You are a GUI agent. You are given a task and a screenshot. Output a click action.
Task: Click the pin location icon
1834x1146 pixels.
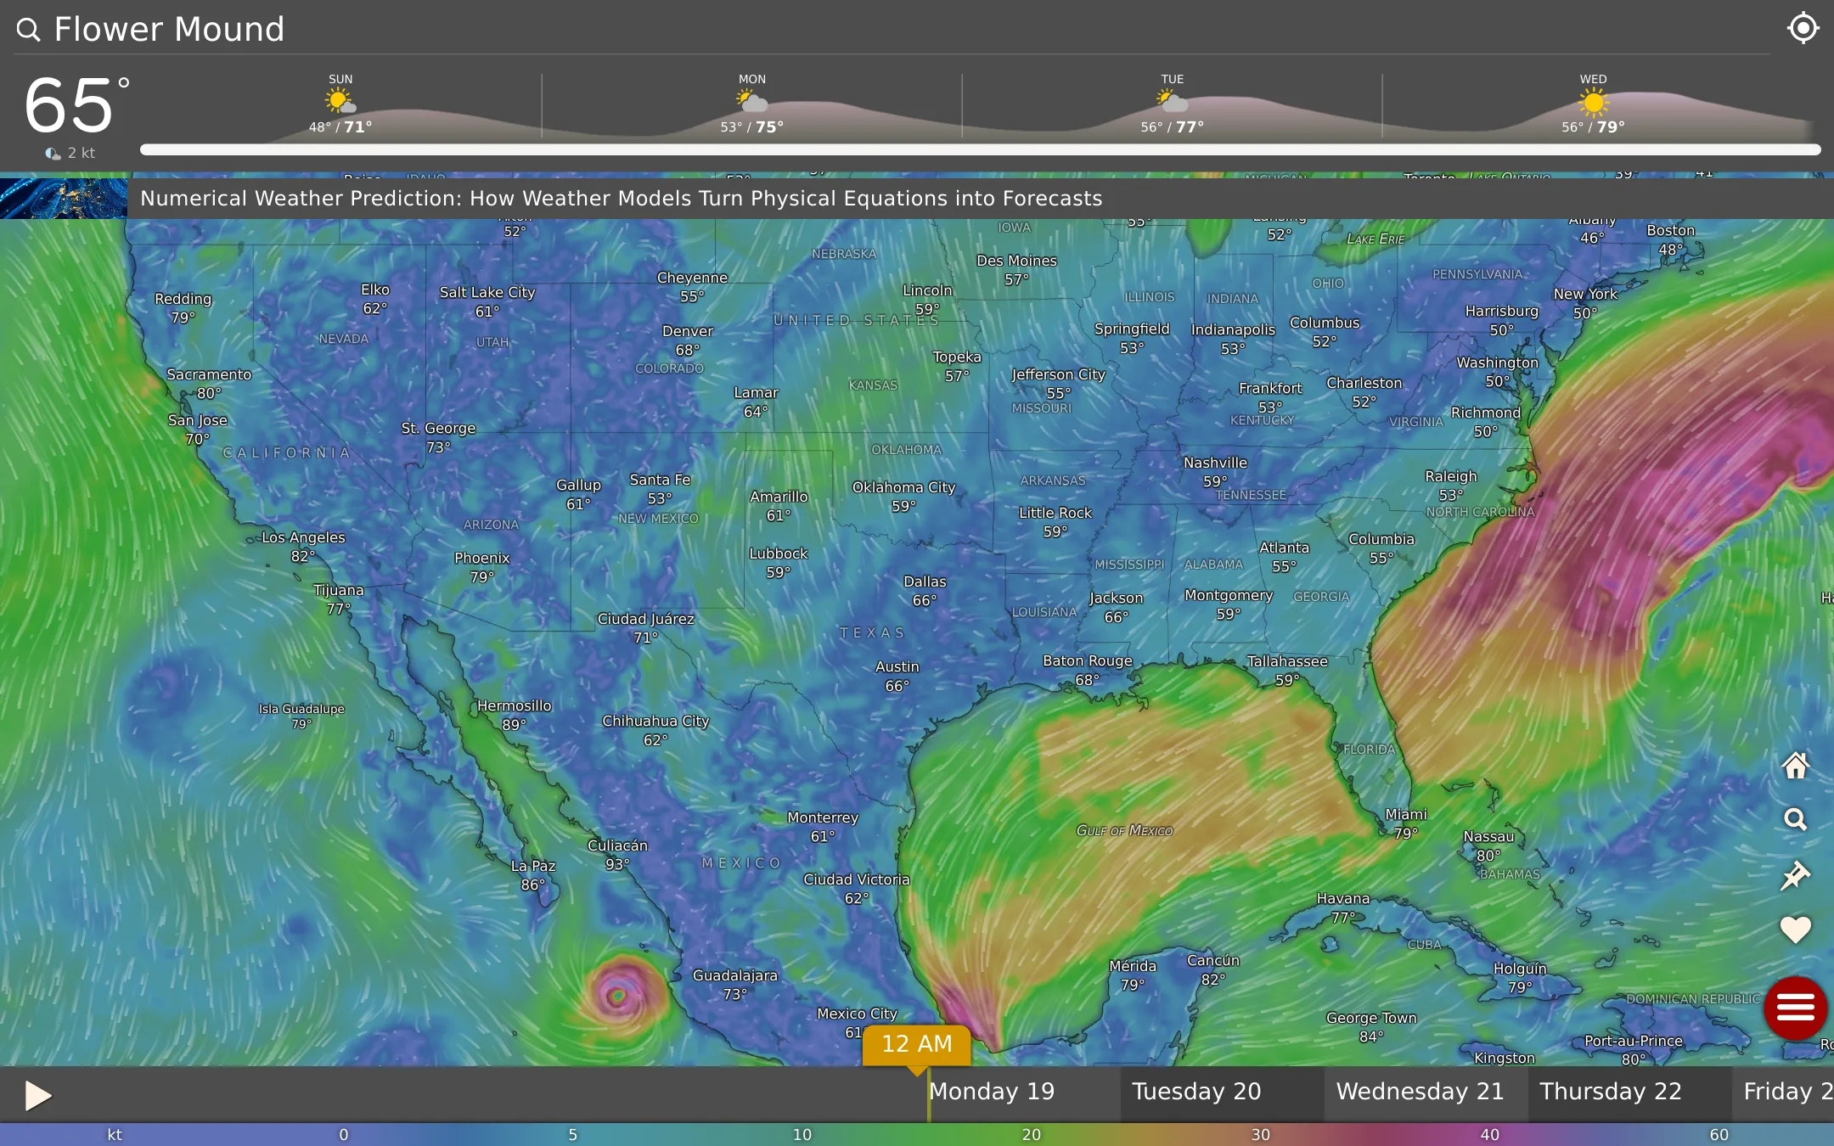1795,875
